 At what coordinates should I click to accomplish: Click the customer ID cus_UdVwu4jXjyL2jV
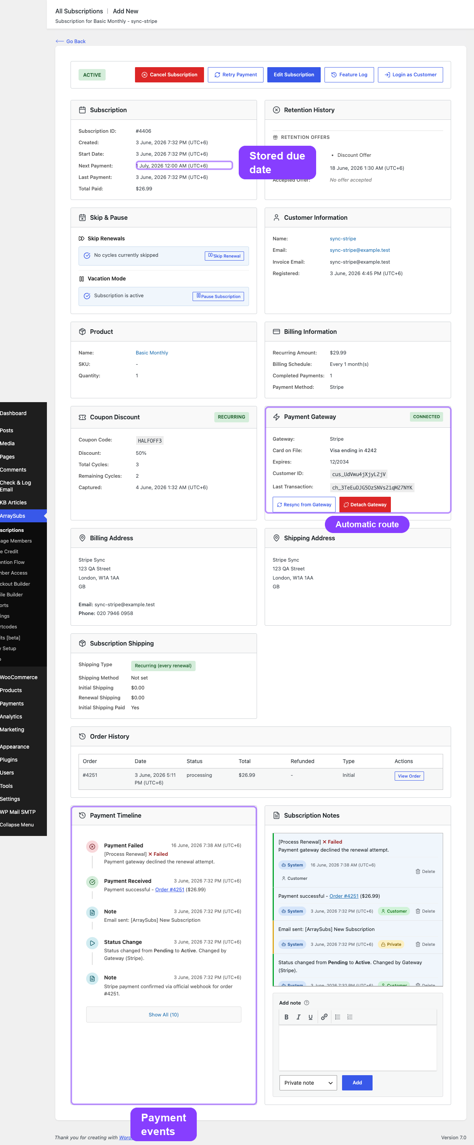359,474
